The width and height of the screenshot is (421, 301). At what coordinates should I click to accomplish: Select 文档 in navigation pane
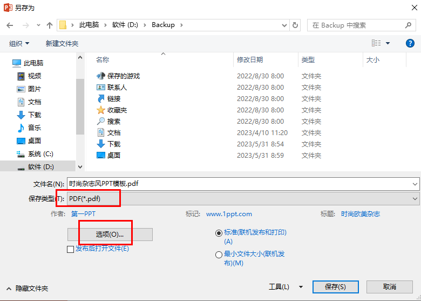click(29, 102)
